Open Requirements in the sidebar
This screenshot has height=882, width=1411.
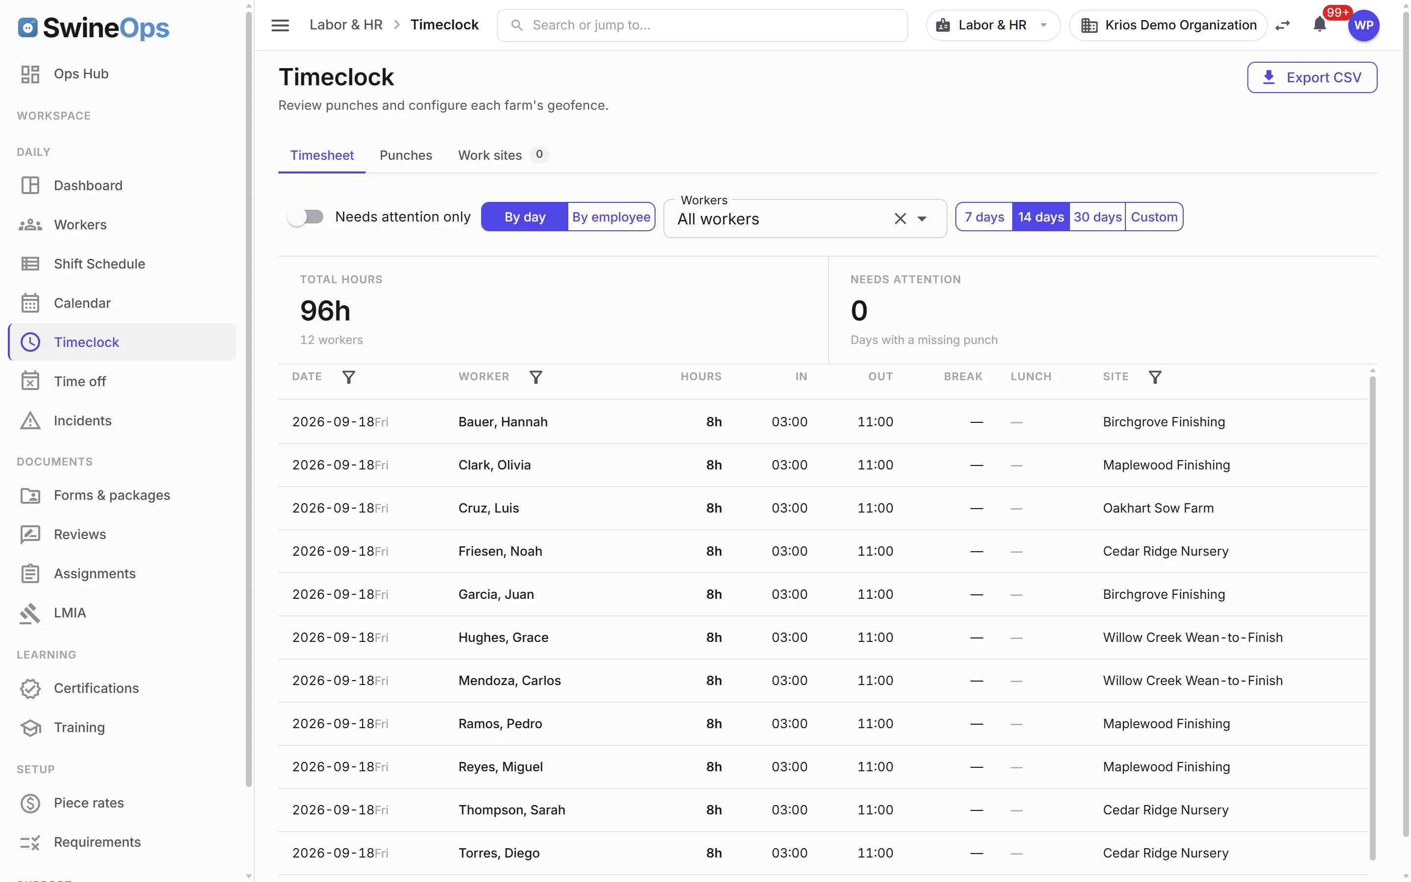pyautogui.click(x=122, y=842)
